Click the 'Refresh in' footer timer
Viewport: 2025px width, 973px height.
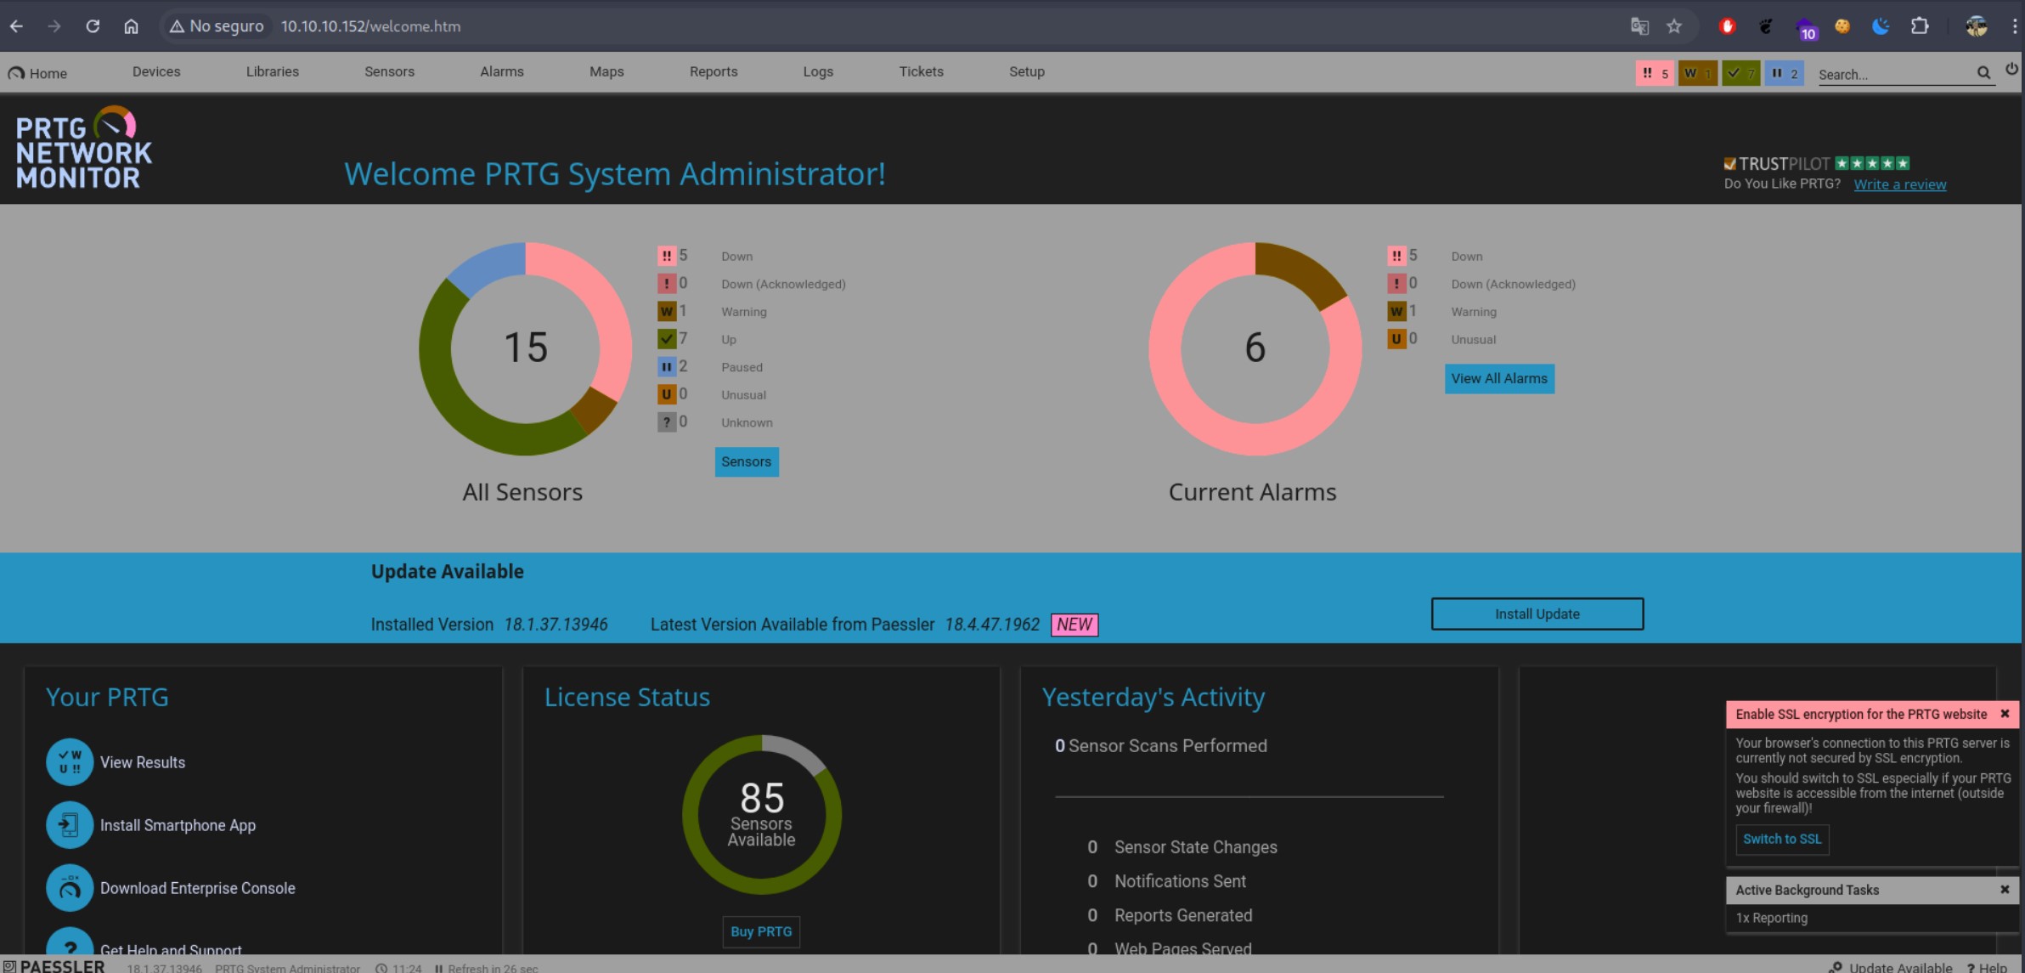click(x=486, y=968)
